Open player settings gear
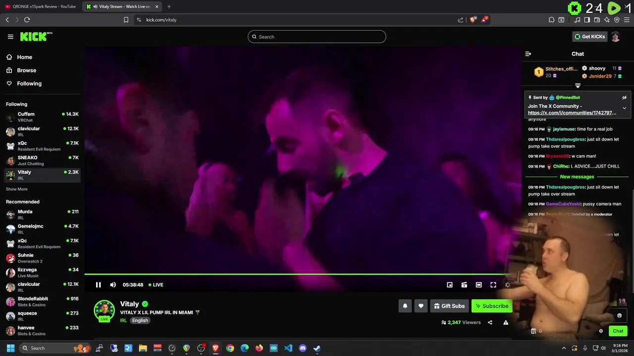Viewport: 634px width, 356px height. (507, 285)
